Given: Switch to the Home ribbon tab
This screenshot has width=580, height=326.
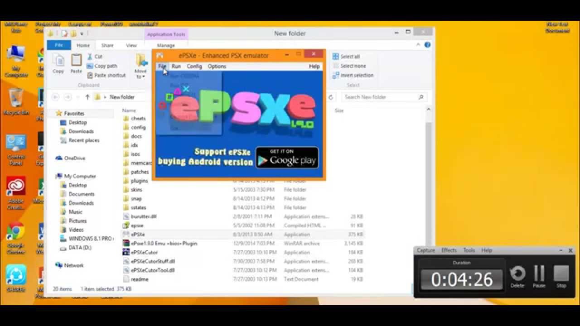Looking at the screenshot, I should coord(83,45).
